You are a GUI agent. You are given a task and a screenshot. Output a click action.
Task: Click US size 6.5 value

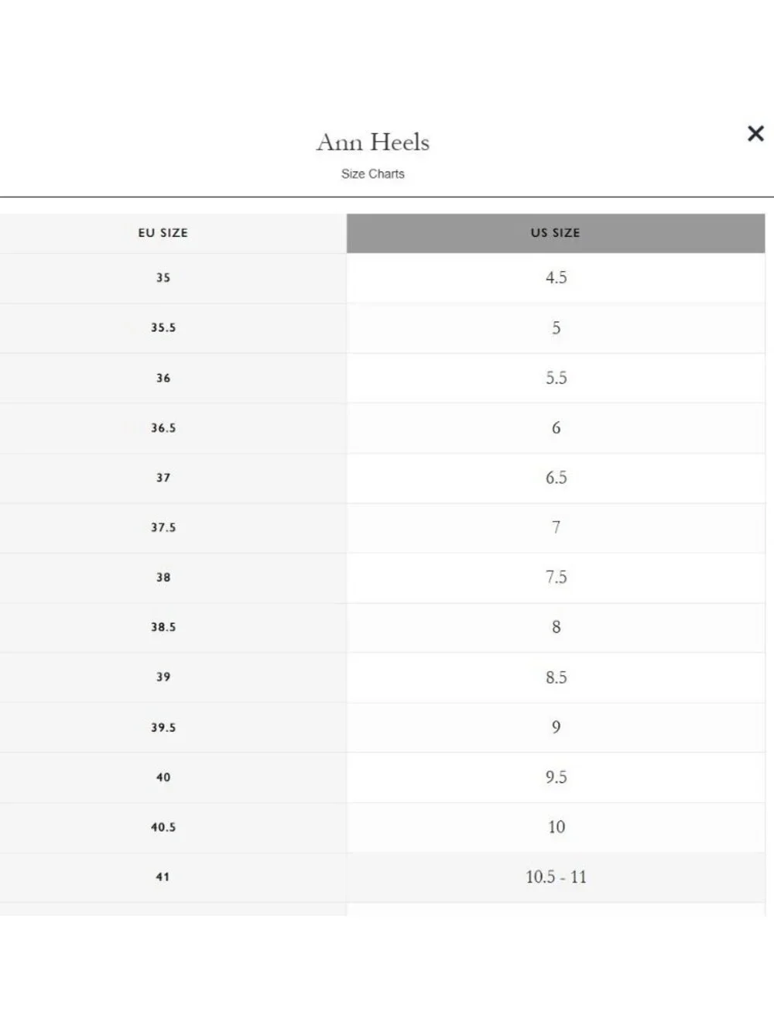coord(556,478)
